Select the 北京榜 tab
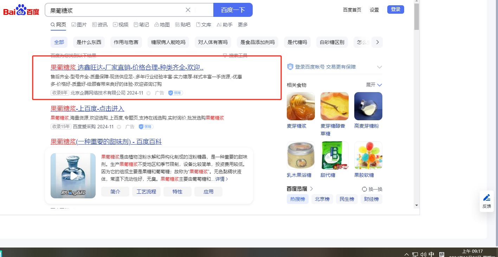Image resolution: width=498 pixels, height=257 pixels. point(322,199)
